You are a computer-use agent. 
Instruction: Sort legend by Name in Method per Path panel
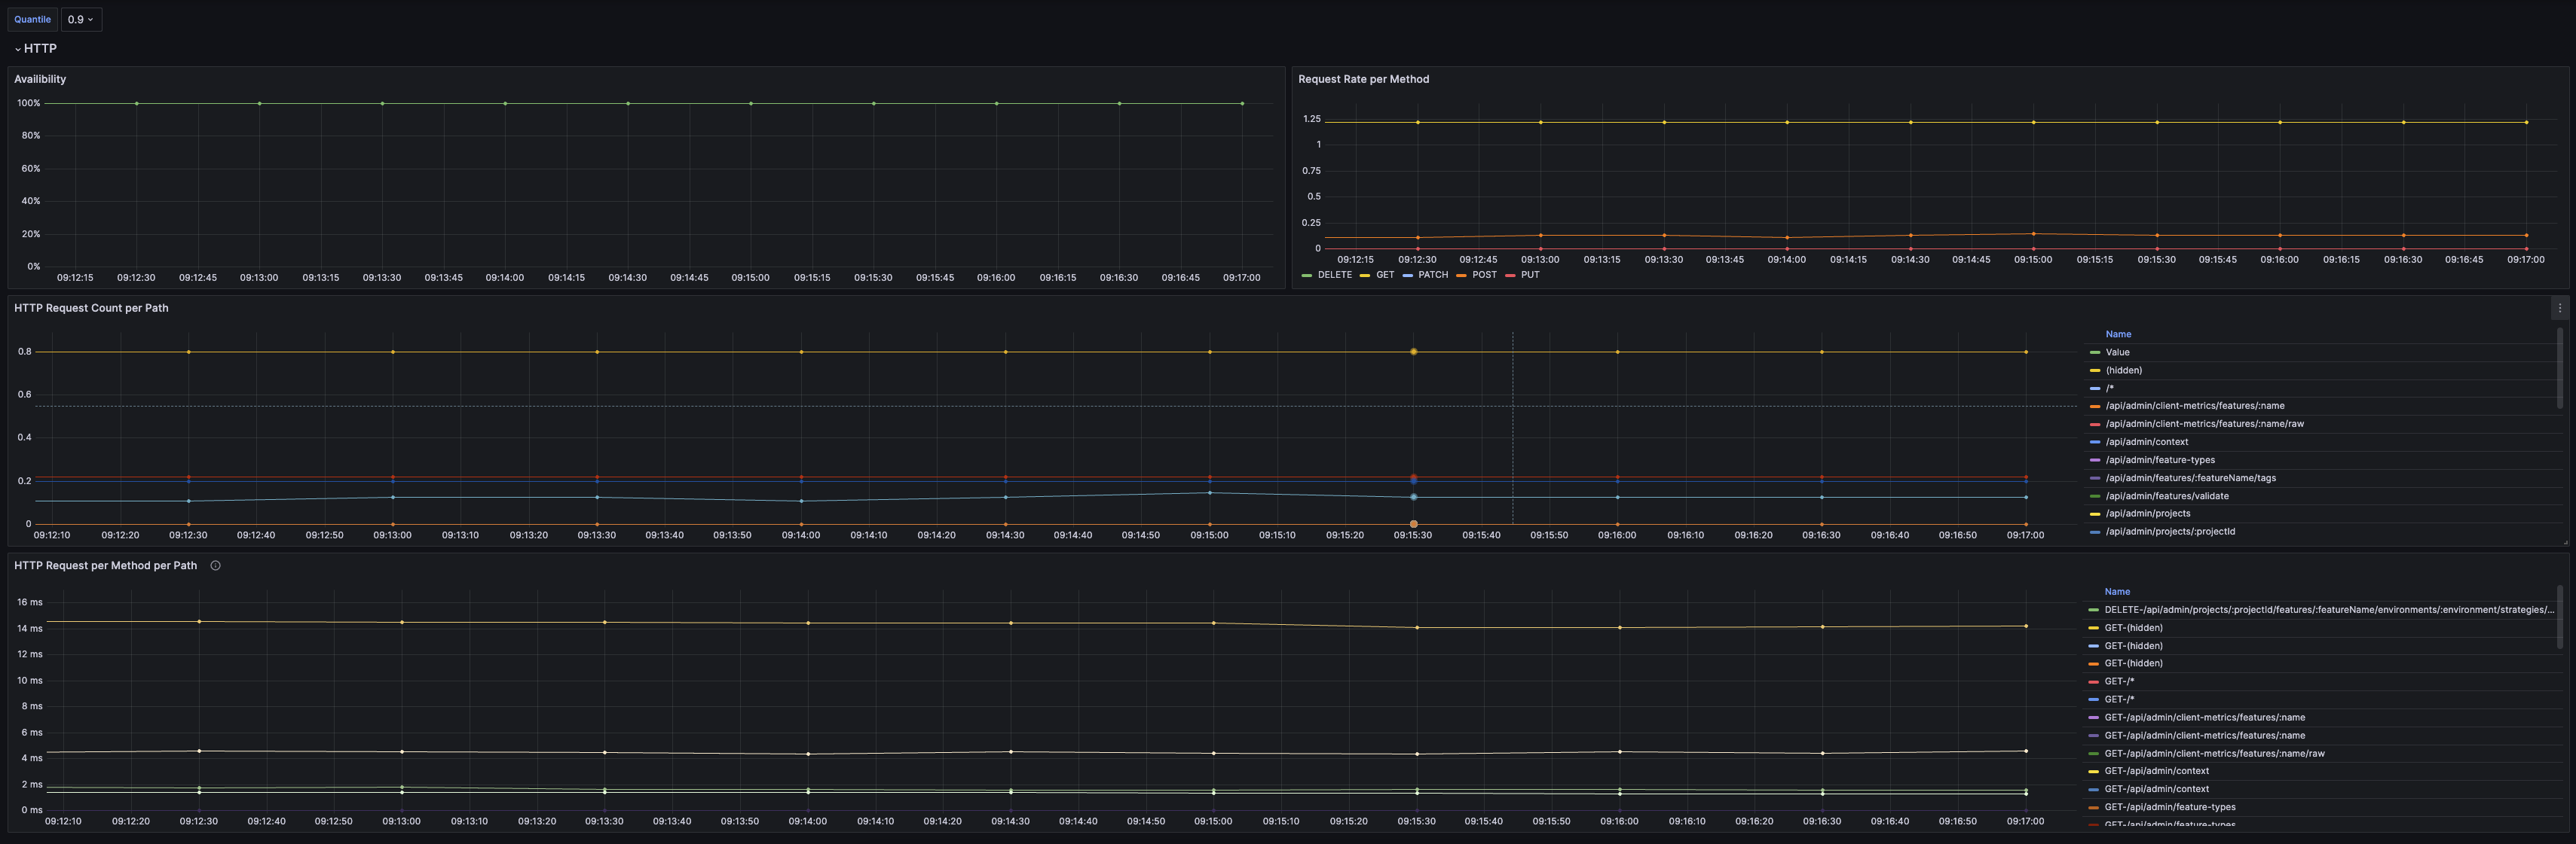2116,591
